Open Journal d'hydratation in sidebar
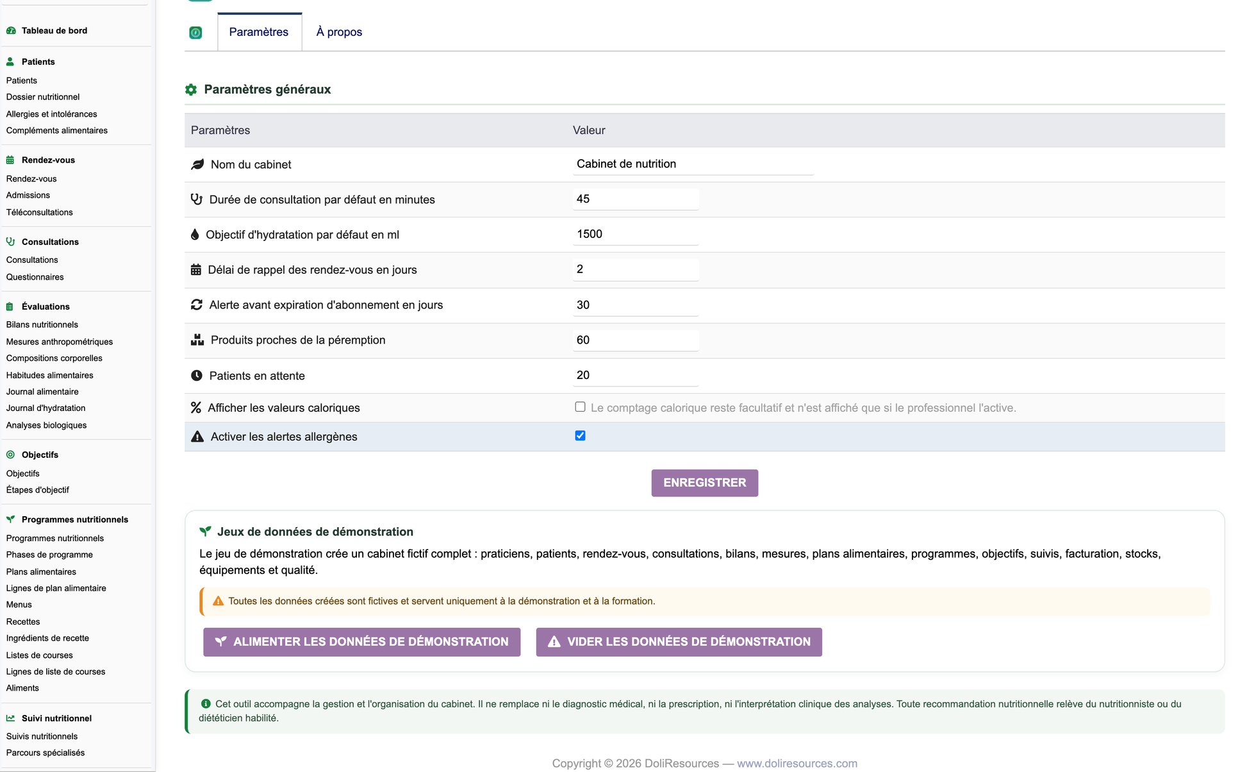1247x772 pixels. coord(45,408)
